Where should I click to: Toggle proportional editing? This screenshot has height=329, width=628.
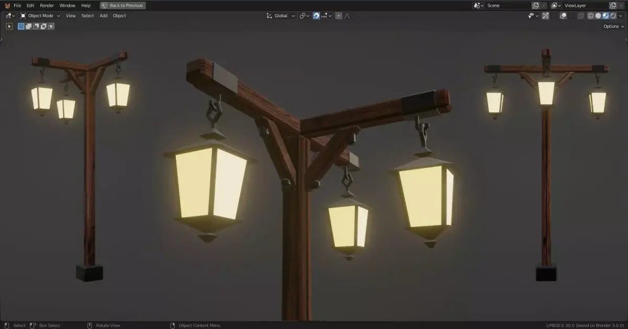tap(339, 16)
